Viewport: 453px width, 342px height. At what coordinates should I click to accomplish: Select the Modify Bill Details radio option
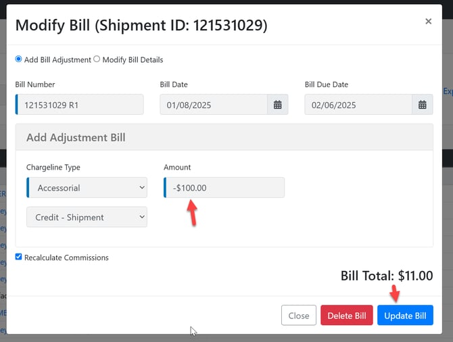click(97, 59)
